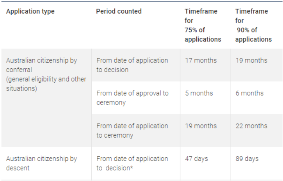Click "From date of approval to ceremony" cell
The image size is (283, 181).
[132, 98]
